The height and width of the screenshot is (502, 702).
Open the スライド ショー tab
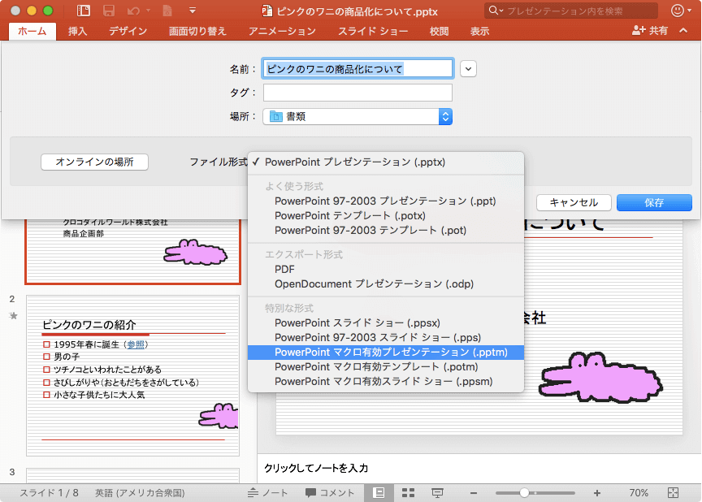372,31
